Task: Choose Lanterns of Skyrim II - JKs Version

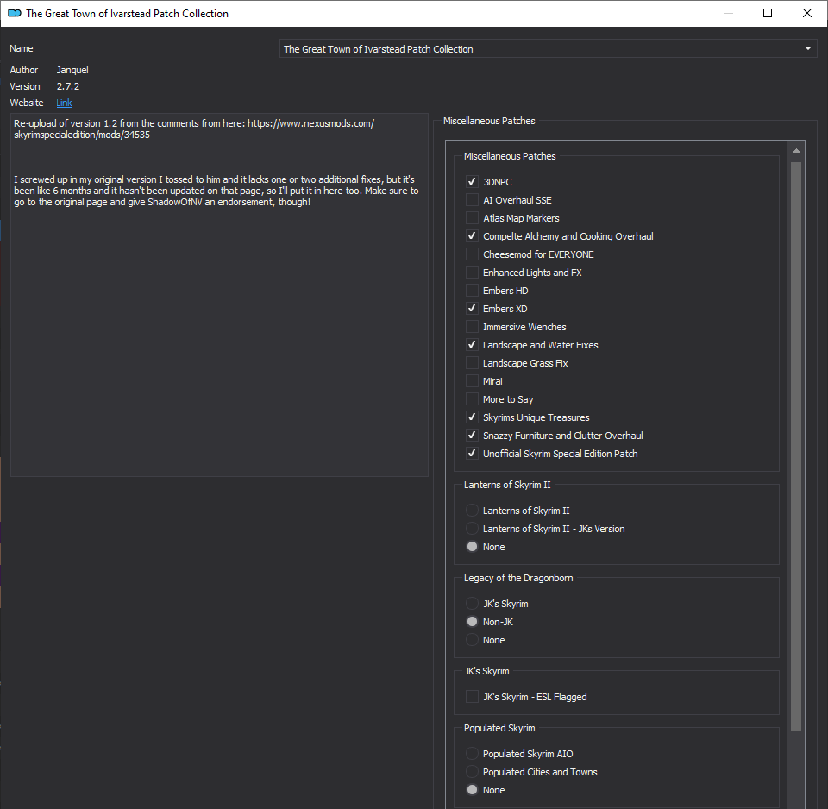Action: point(472,529)
